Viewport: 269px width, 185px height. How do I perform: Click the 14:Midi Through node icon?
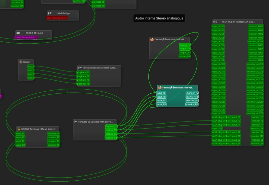pos(18,33)
